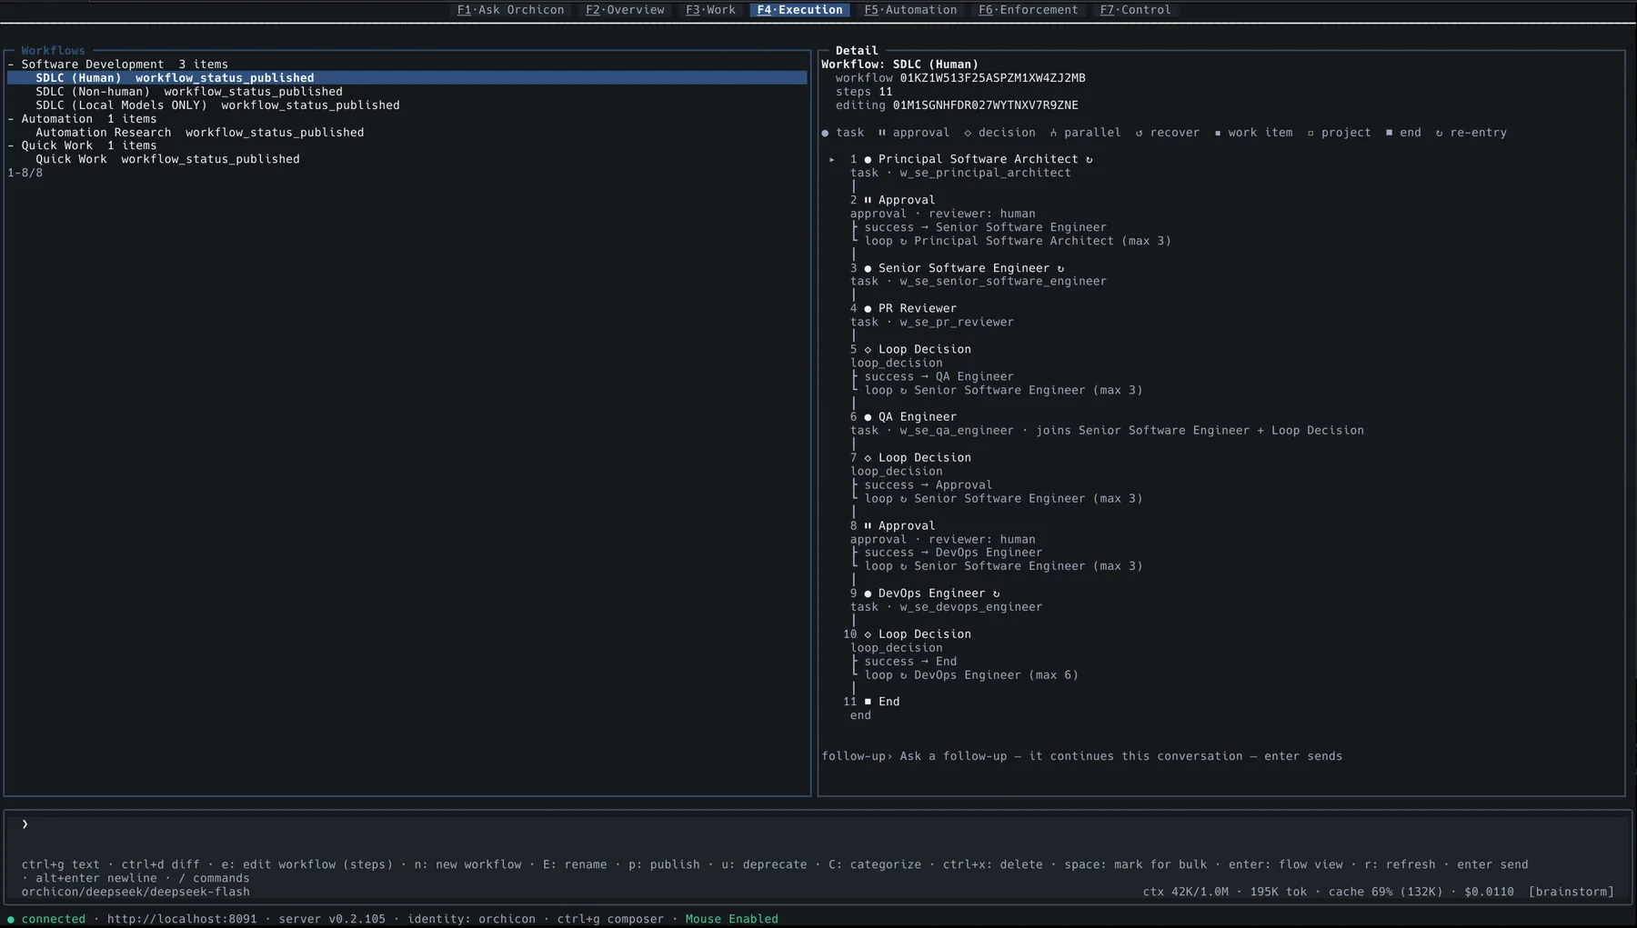
Task: Select step 3 Senior Software Engineer title
Action: (964, 268)
